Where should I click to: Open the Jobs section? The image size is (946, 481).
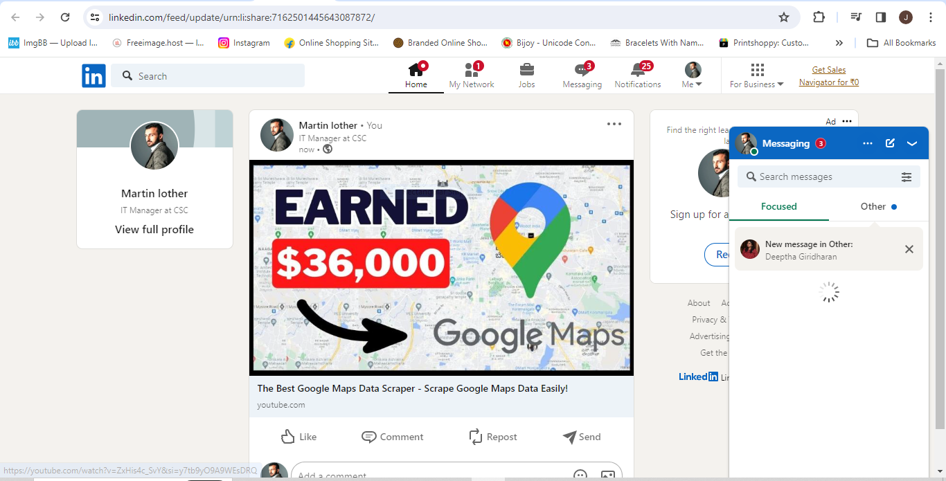[526, 75]
